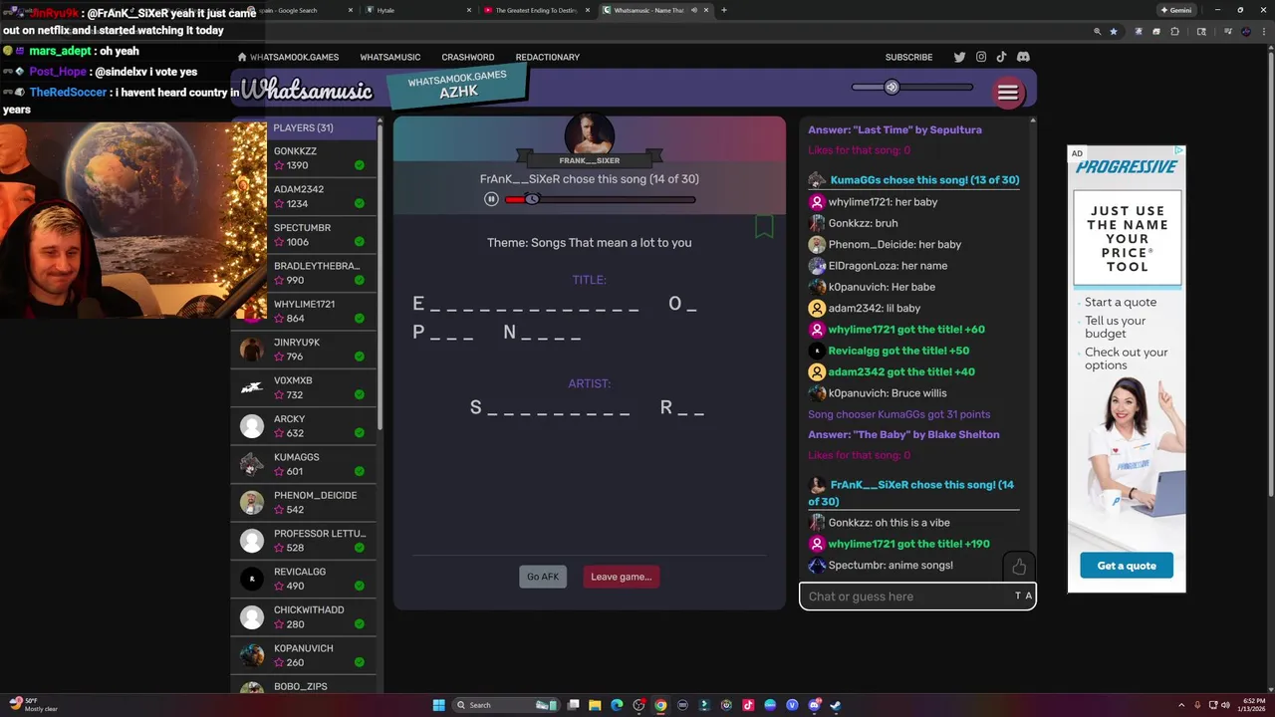Open Chrome extensions puzzle icon
Viewport: 1275px width, 717px height.
tap(1174, 31)
